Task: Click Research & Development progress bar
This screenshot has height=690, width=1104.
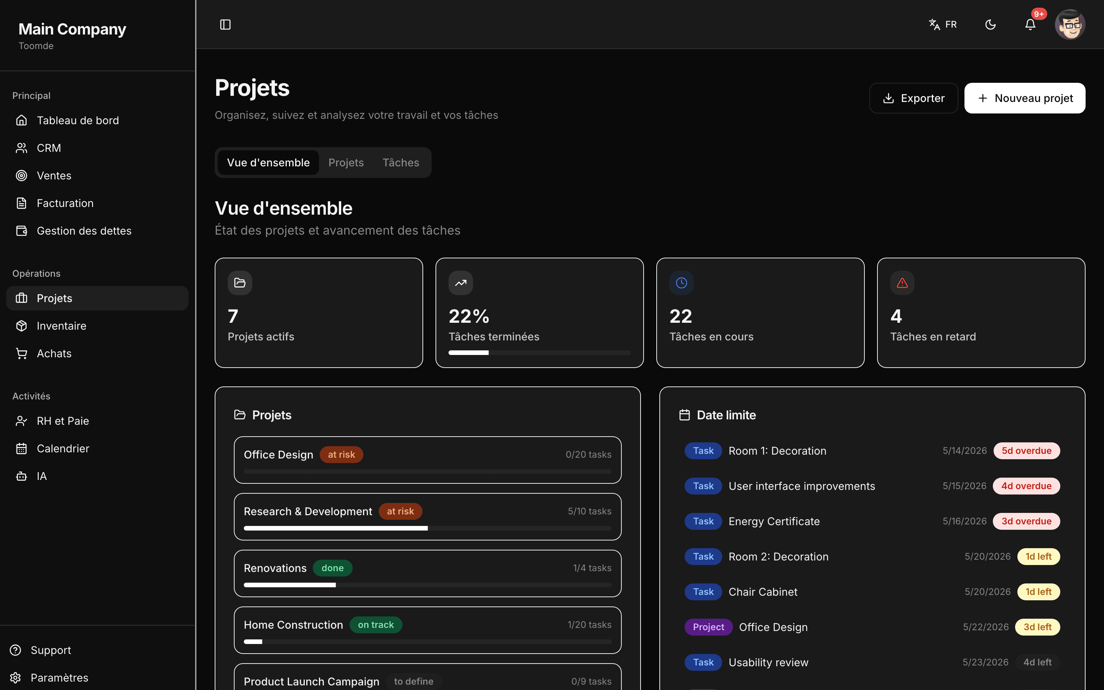Action: [x=427, y=528]
